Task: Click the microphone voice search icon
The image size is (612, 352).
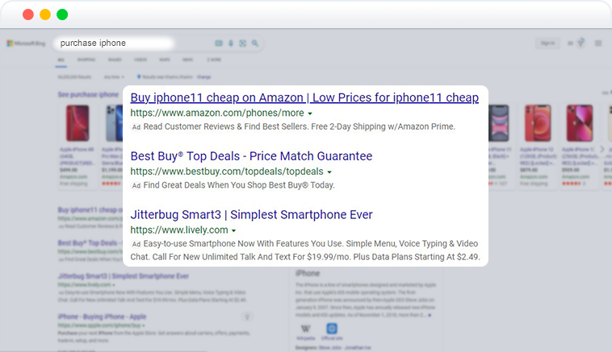Action: click(x=231, y=43)
